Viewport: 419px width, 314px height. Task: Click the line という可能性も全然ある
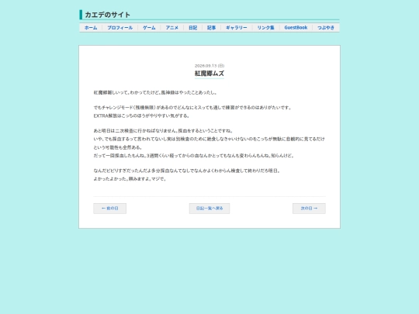click(x=118, y=147)
